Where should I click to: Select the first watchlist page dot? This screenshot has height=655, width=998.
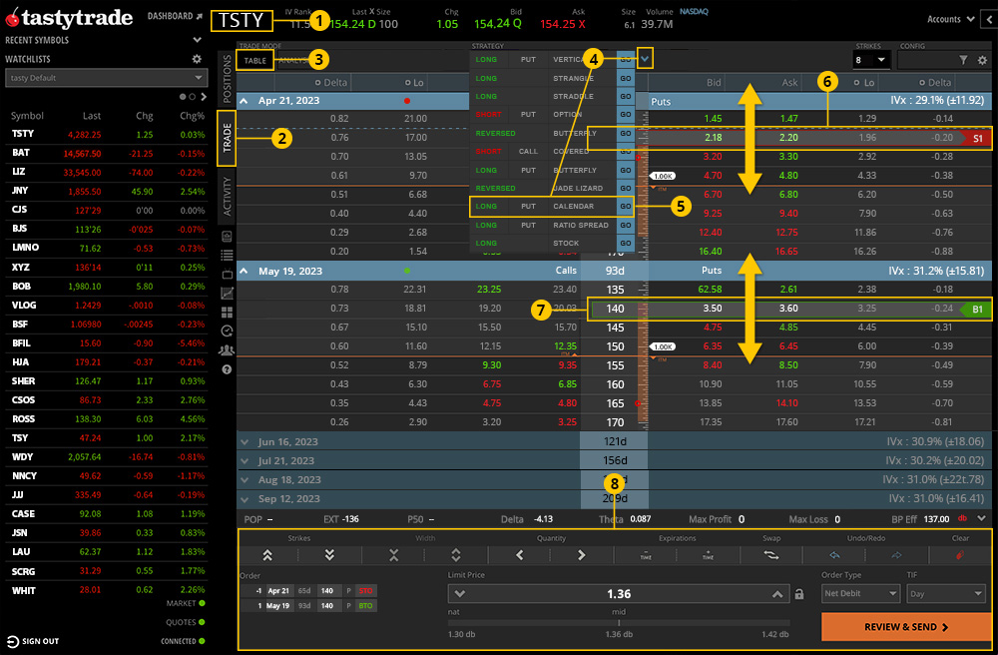tap(183, 97)
